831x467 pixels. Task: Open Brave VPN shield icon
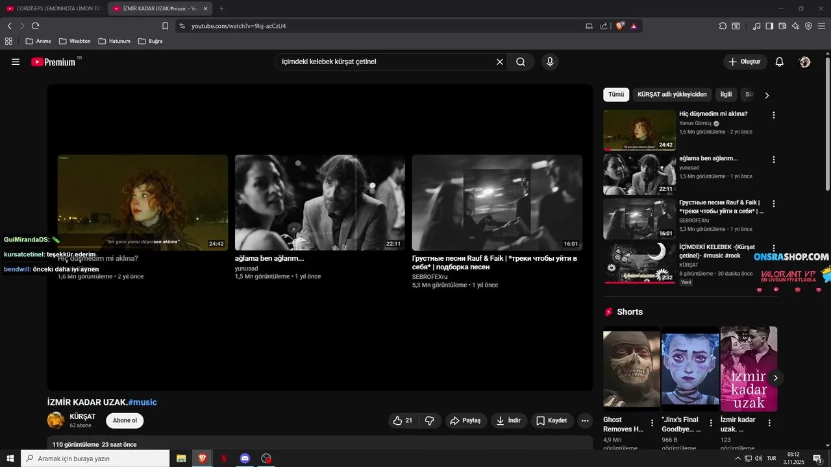tap(808, 26)
